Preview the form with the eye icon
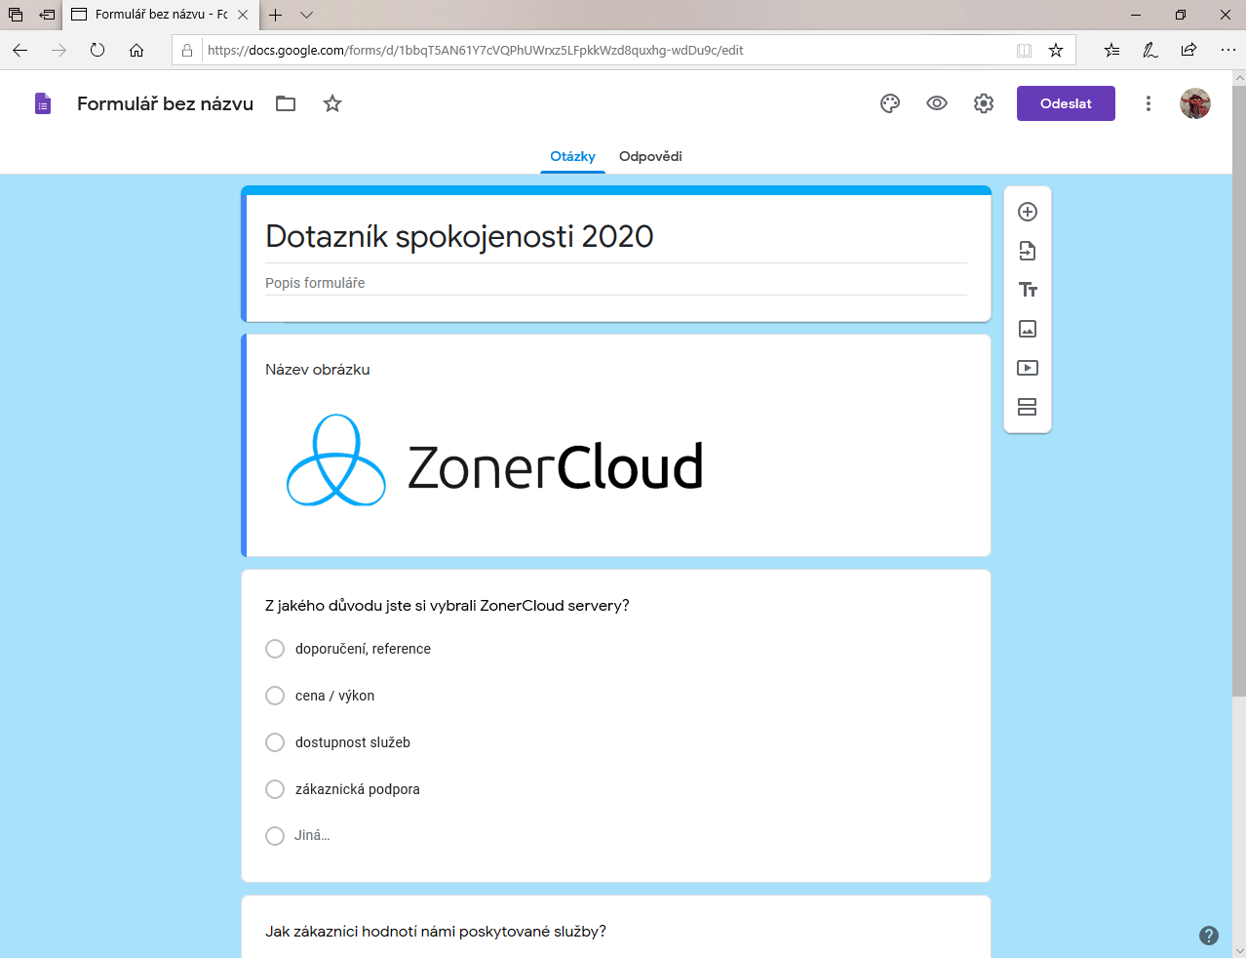 pos(937,103)
